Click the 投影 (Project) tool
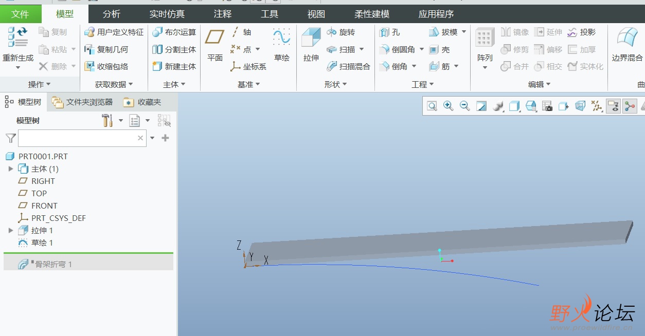645x336 pixels. point(581,32)
